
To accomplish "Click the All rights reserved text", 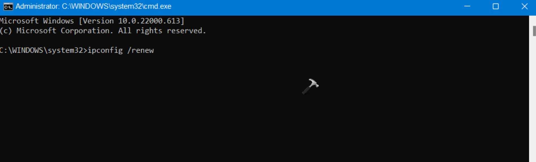I will tap(162, 31).
